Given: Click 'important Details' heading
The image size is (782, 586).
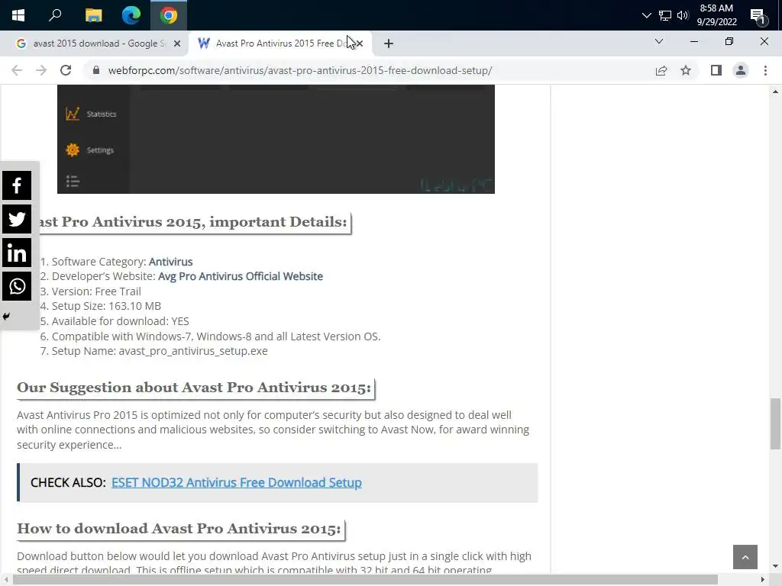Looking at the screenshot, I should point(195,222).
